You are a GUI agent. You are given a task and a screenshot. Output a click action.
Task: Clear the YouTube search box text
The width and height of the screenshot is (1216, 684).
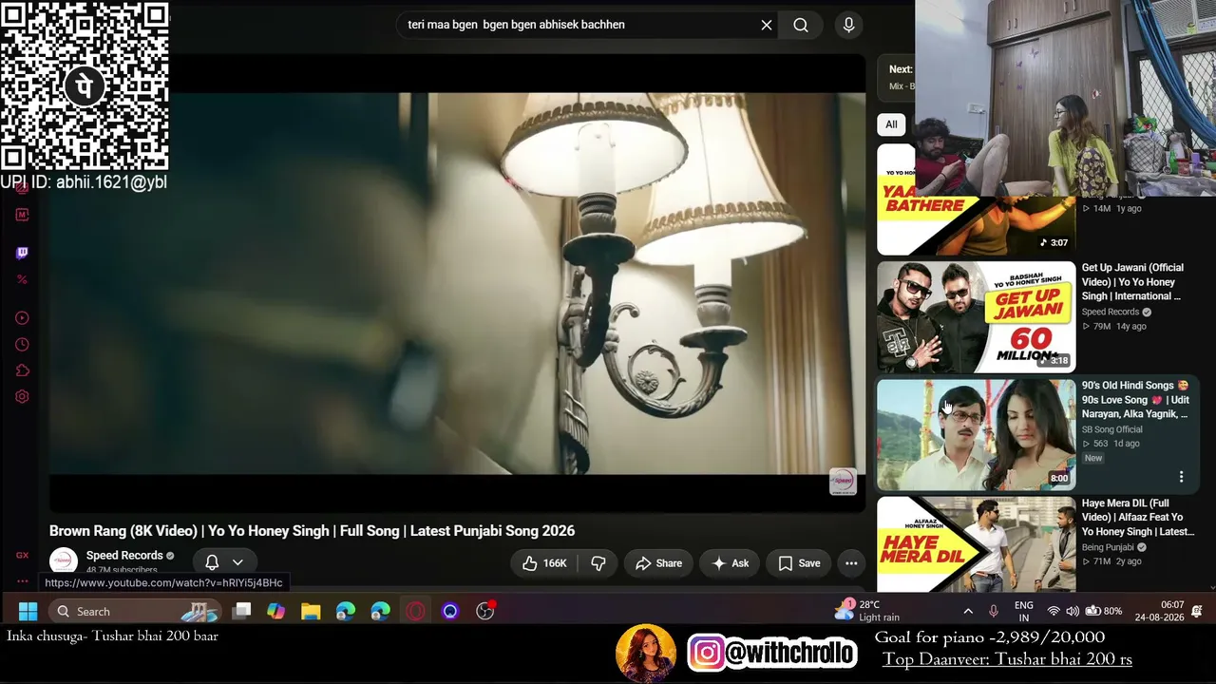[x=767, y=25]
